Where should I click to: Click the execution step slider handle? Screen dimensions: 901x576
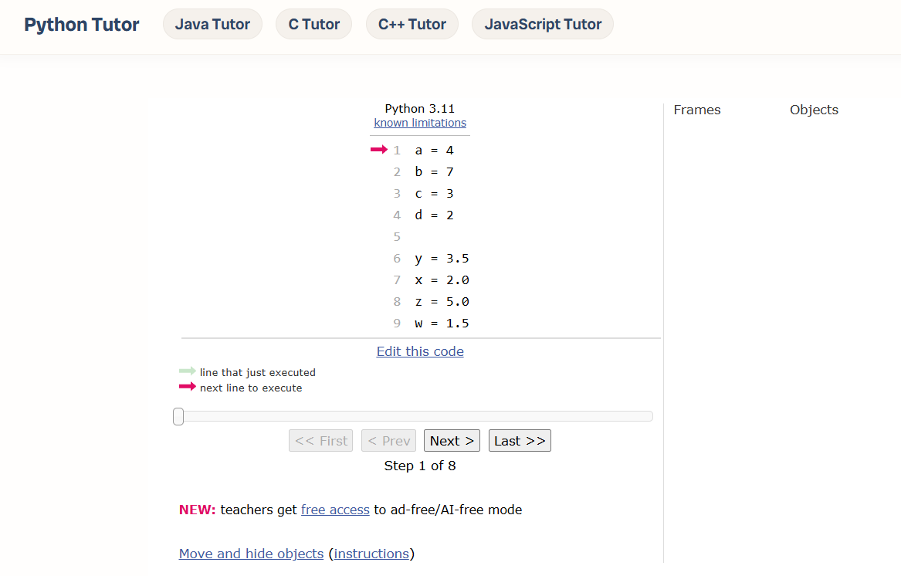(x=178, y=417)
